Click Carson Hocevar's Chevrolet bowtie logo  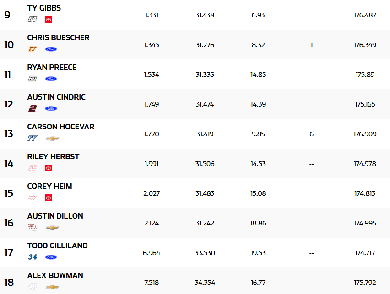pyautogui.click(x=52, y=138)
